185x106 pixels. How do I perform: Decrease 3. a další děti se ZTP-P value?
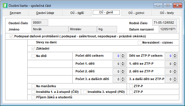[175, 80]
